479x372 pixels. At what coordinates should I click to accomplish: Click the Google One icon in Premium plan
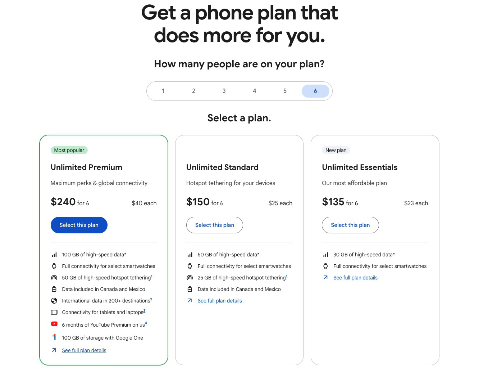point(54,337)
